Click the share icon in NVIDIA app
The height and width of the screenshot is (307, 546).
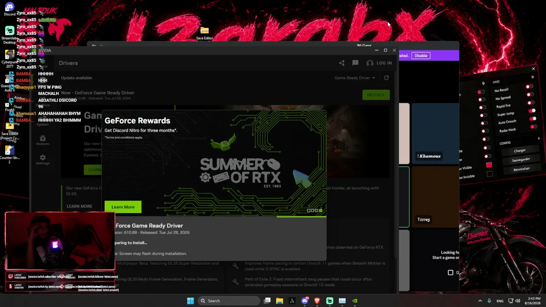342,63
